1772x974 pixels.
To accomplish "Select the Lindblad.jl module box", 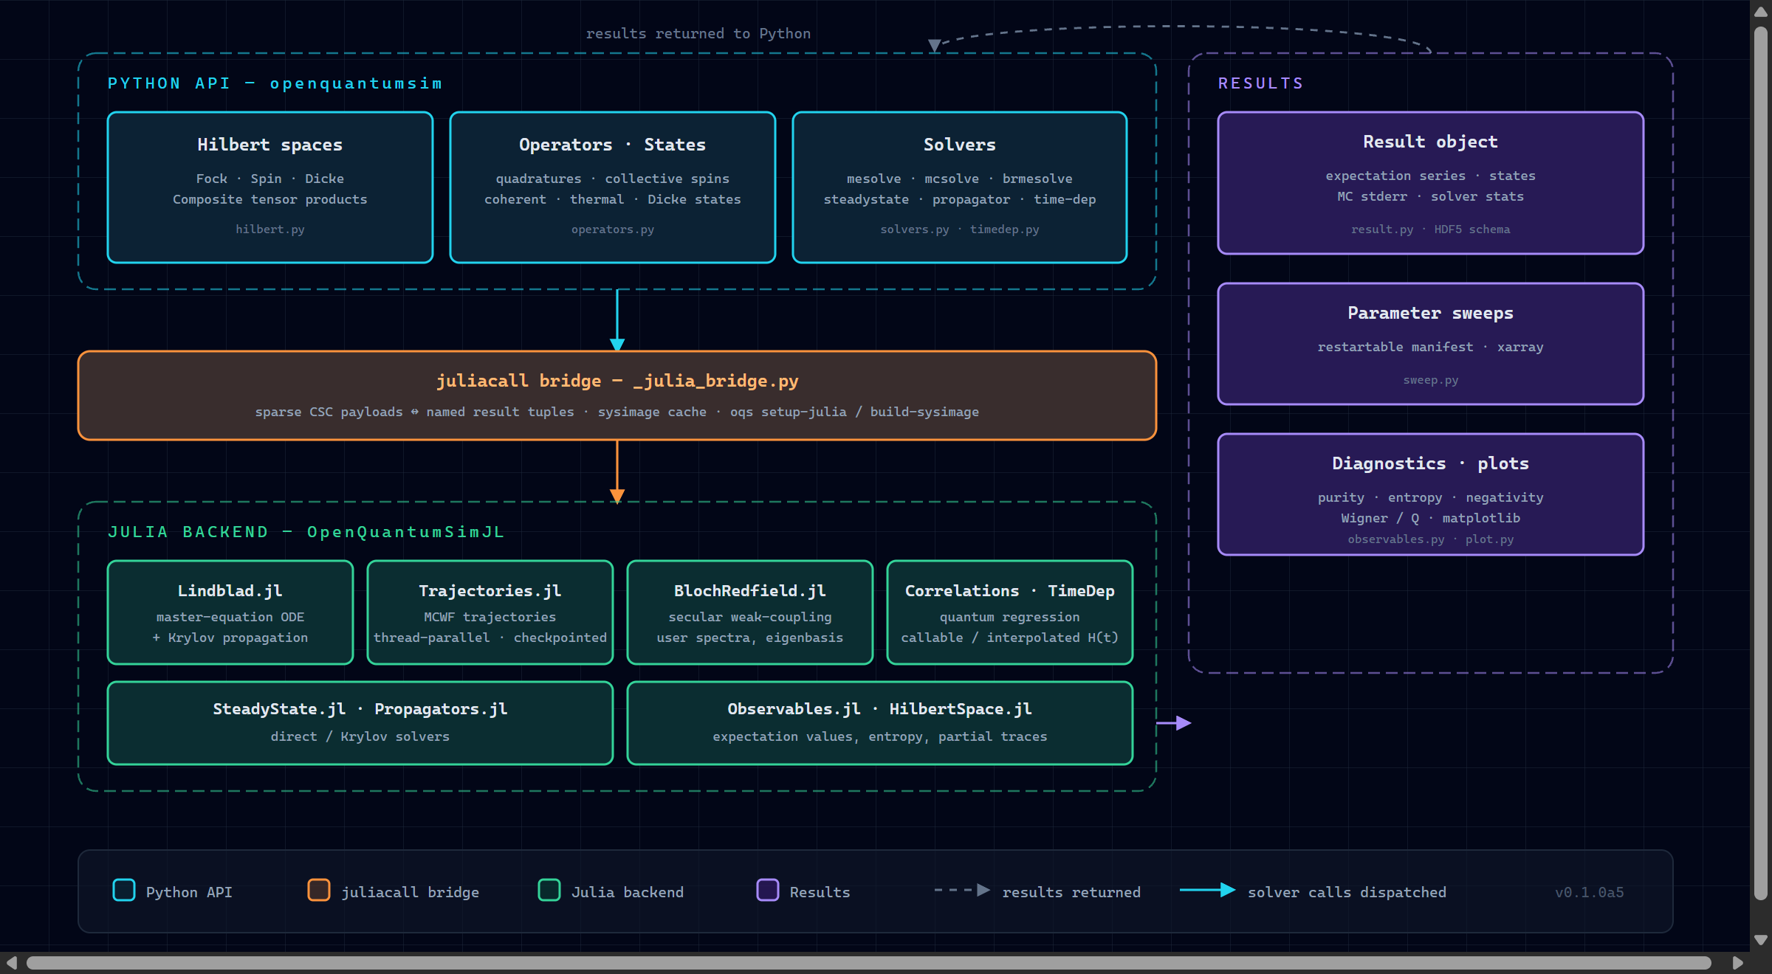I will [230, 612].
